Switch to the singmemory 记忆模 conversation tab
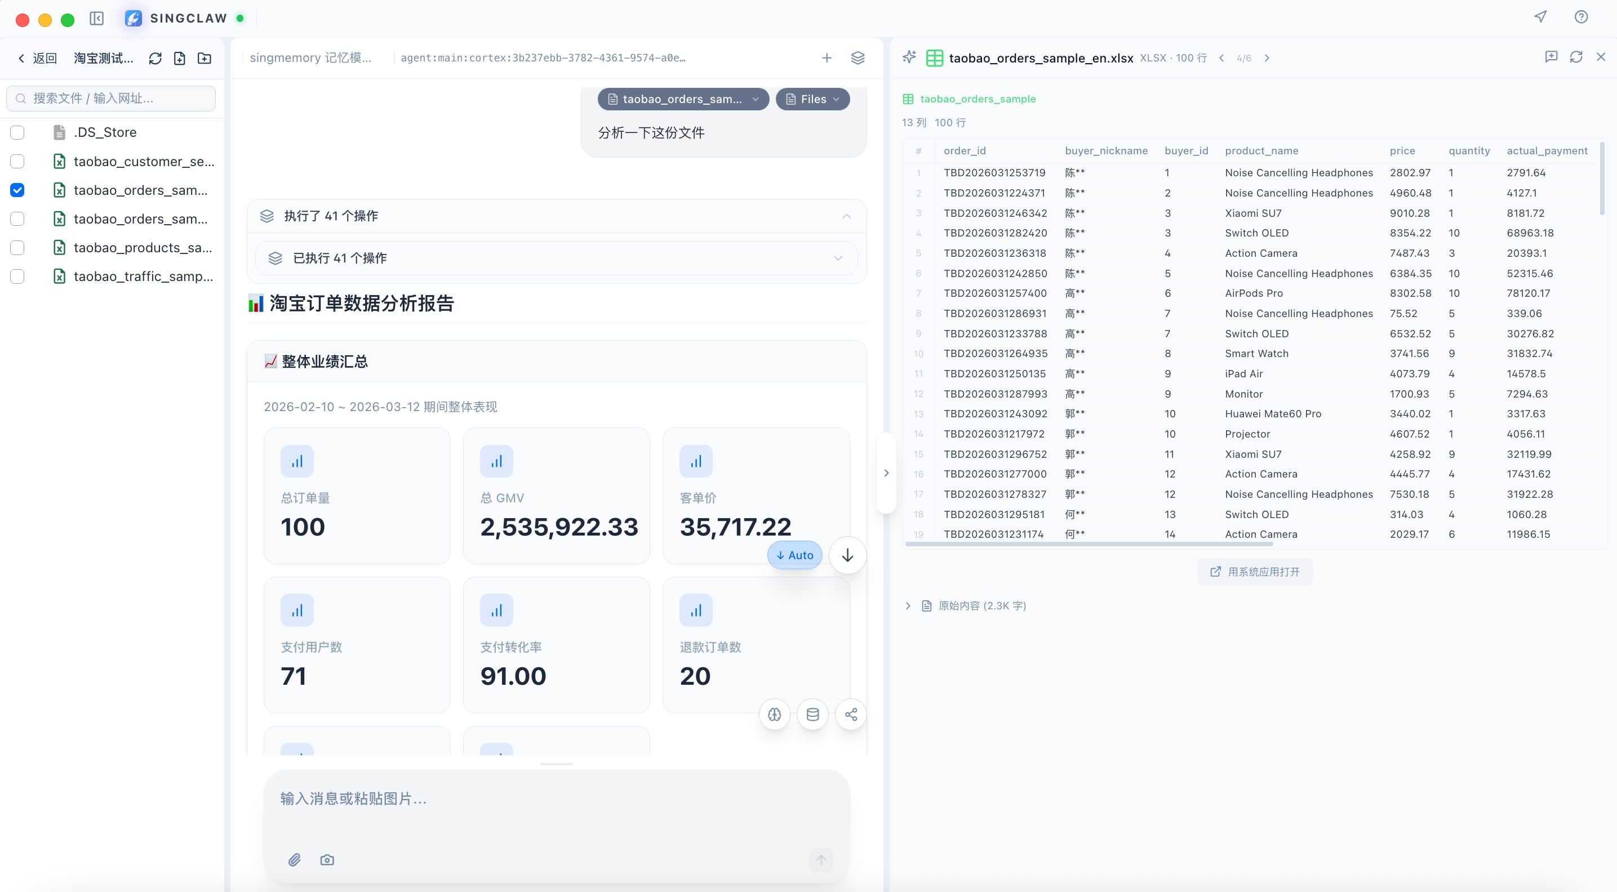The width and height of the screenshot is (1617, 892). [310, 57]
